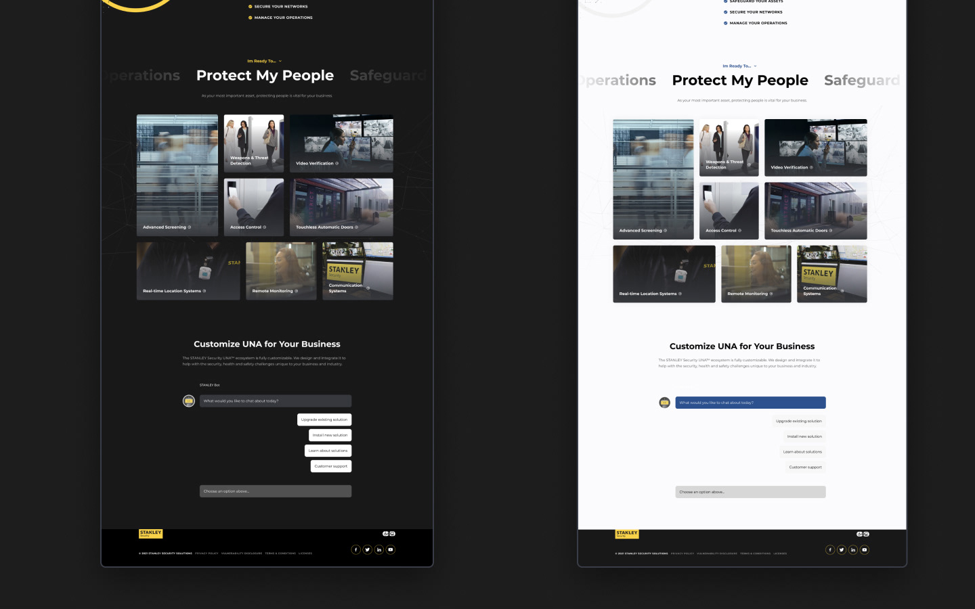Expand 'Im Ready To...' dropdown in light mockup
The height and width of the screenshot is (609, 975).
[x=740, y=66]
